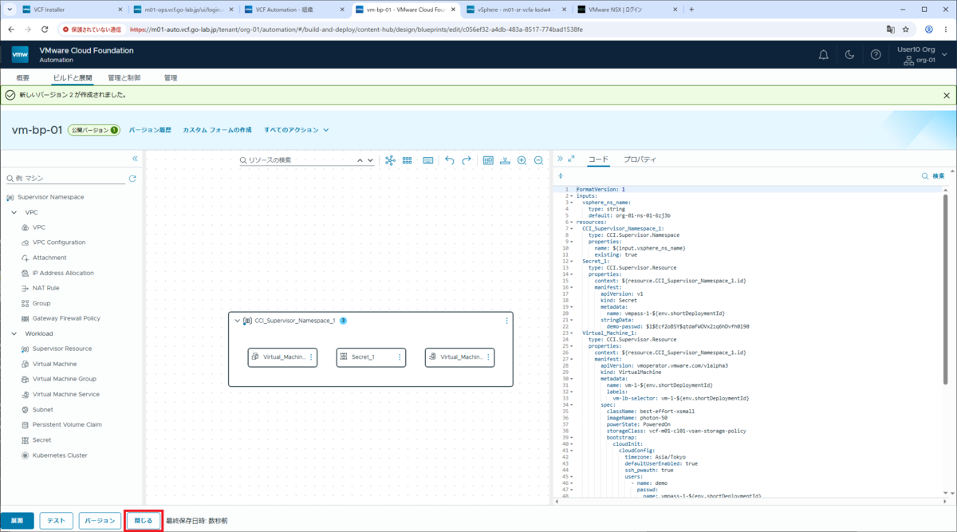Click the fit-to-view canvas icon

tap(488, 160)
